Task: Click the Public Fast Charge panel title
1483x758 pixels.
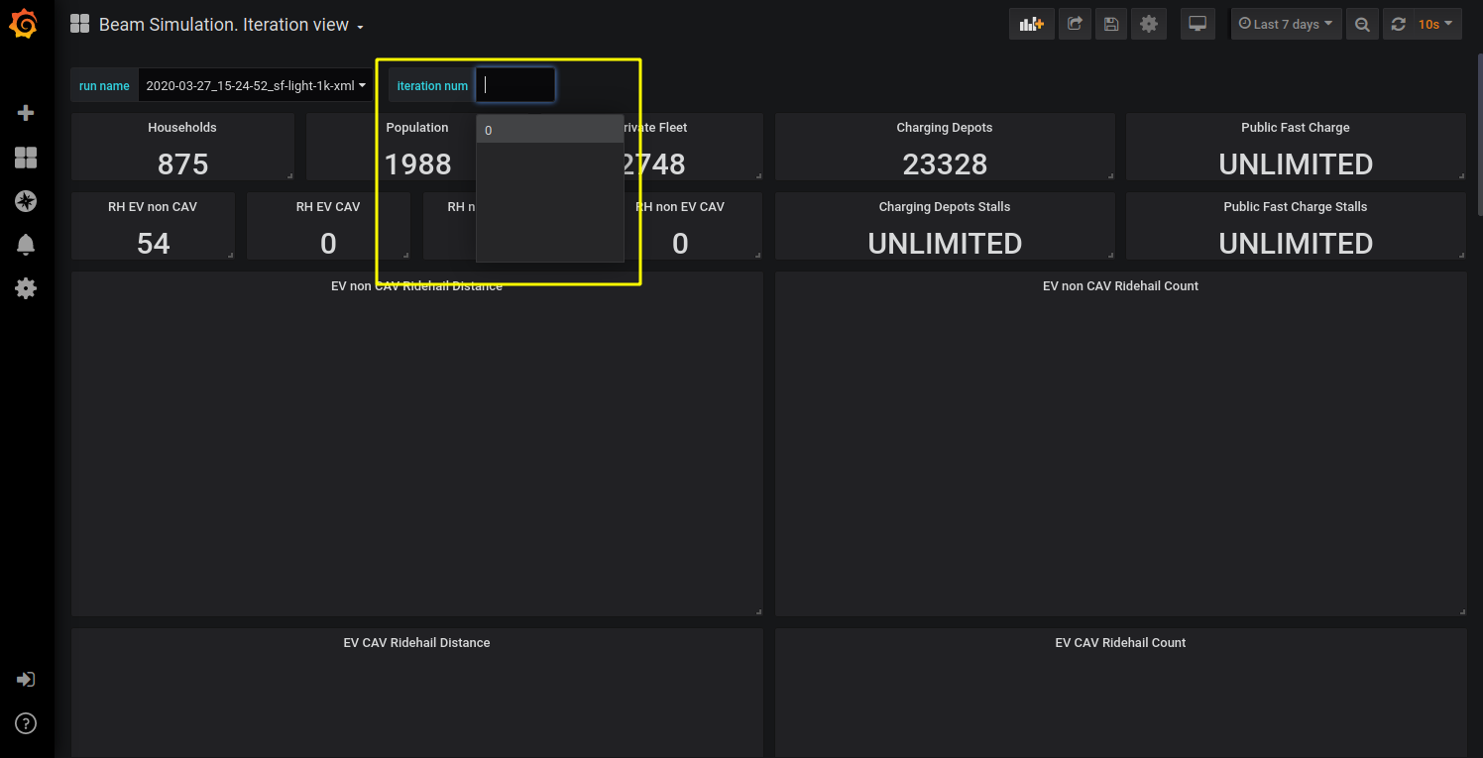Action: [1296, 127]
